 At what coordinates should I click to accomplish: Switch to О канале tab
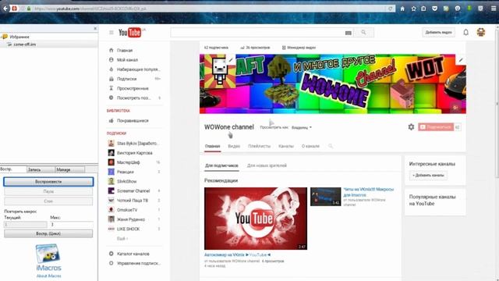tap(310, 146)
